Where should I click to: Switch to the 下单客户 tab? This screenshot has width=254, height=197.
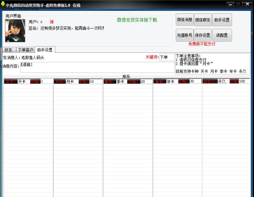tap(25, 50)
